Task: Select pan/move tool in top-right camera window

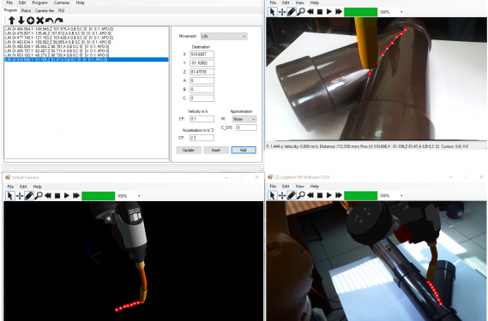Action: (x=282, y=12)
